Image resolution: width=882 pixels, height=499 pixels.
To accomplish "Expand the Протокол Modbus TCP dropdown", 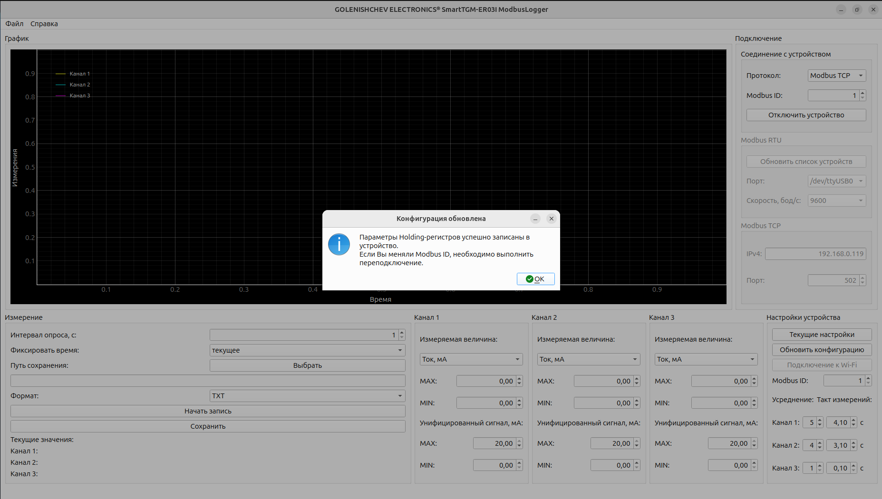I will click(x=836, y=76).
